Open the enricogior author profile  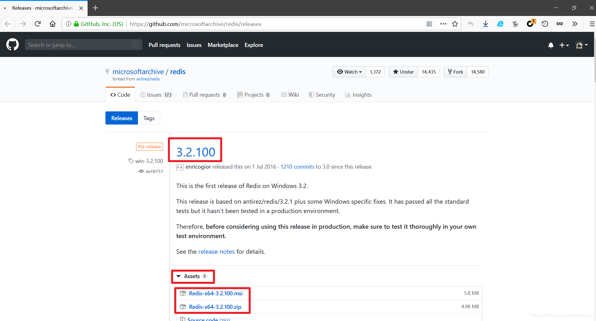point(198,167)
